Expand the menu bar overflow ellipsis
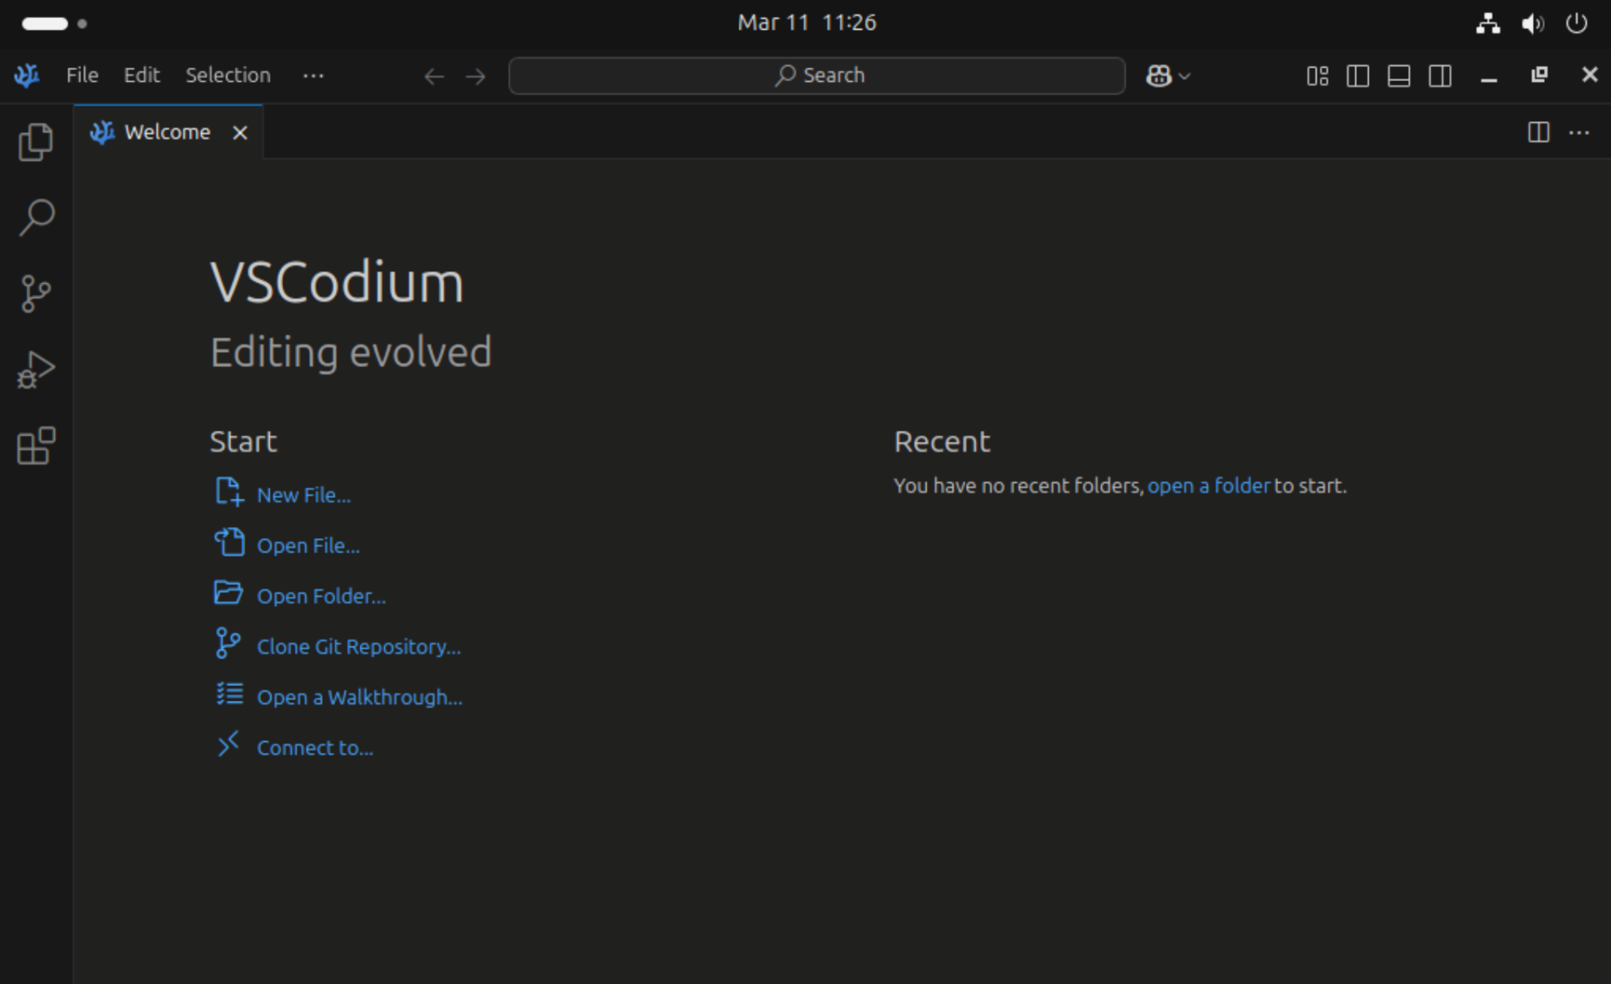This screenshot has height=984, width=1611. point(313,76)
